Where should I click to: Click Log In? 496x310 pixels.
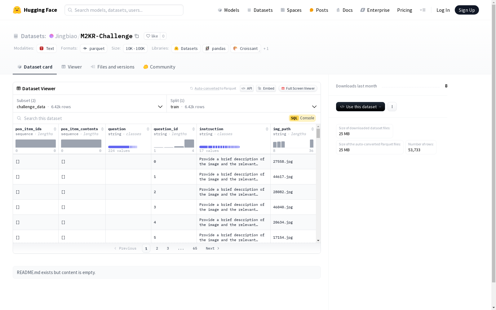coord(443,10)
